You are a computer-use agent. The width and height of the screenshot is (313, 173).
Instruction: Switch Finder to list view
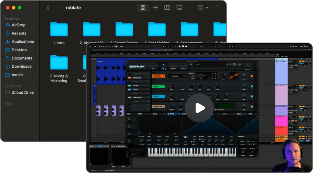(155, 8)
